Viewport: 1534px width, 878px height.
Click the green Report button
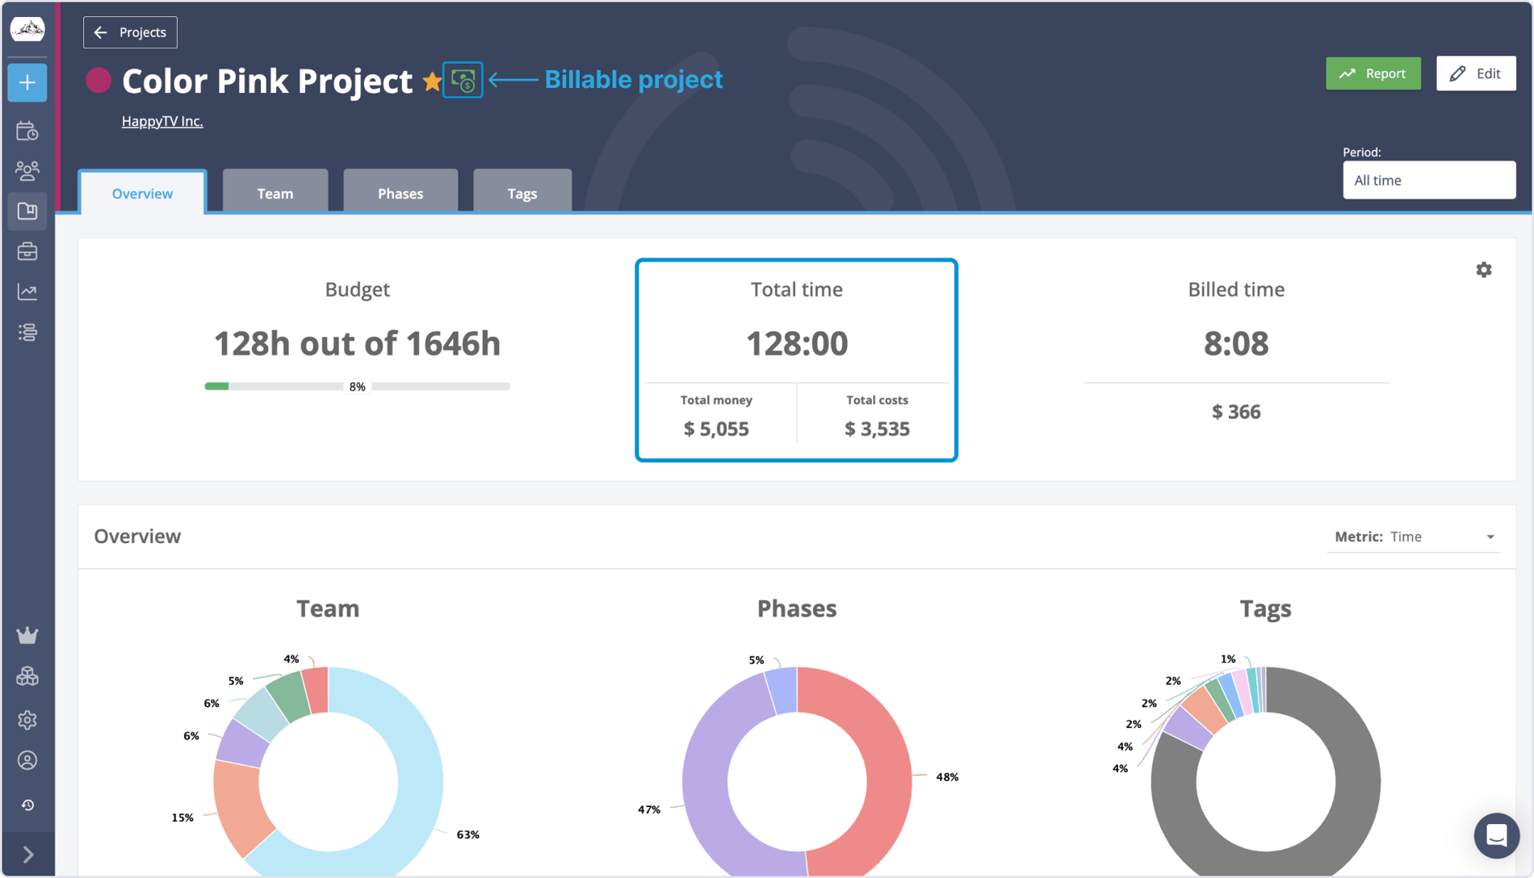coord(1373,73)
